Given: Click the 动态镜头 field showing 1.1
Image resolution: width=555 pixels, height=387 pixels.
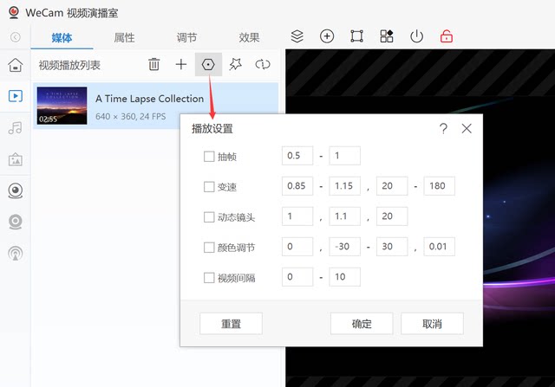Looking at the screenshot, I should (x=345, y=216).
